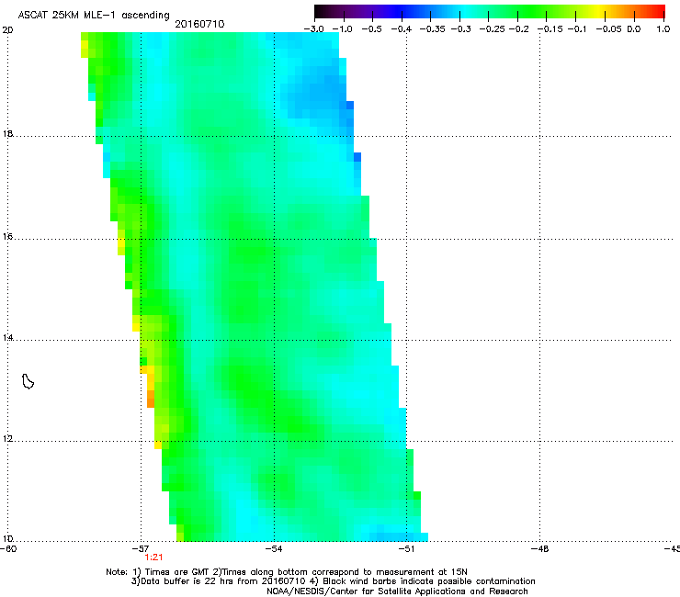Click the -0.1 color bar label
The image size is (680, 597).
pyautogui.click(x=577, y=29)
